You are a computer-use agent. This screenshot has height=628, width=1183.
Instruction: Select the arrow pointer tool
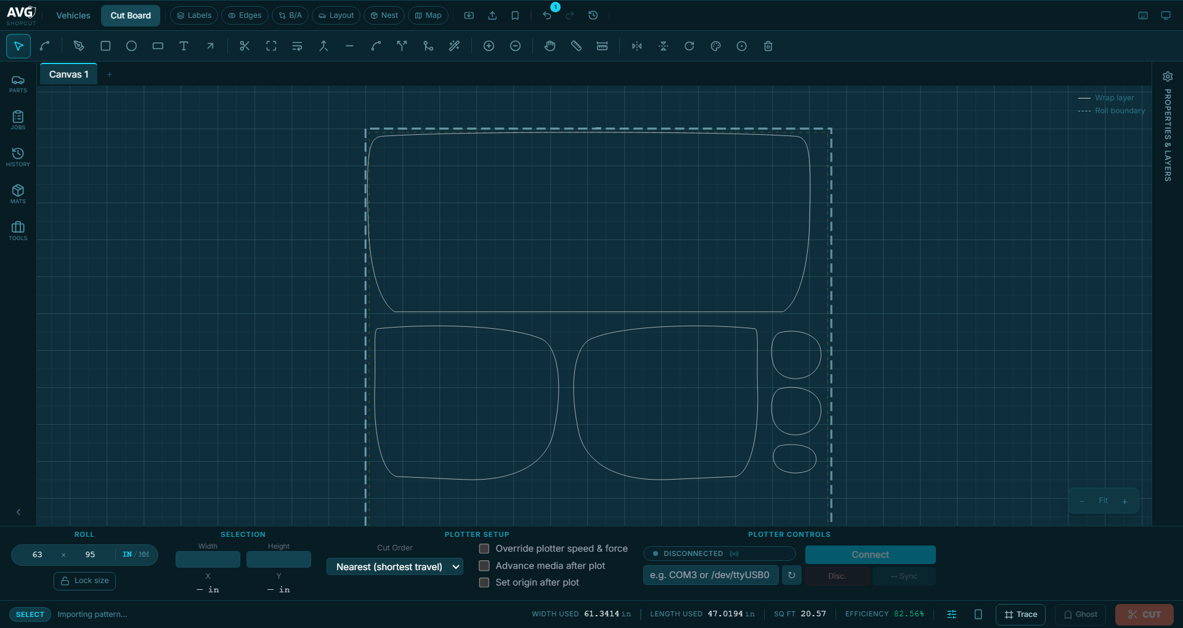(x=18, y=46)
